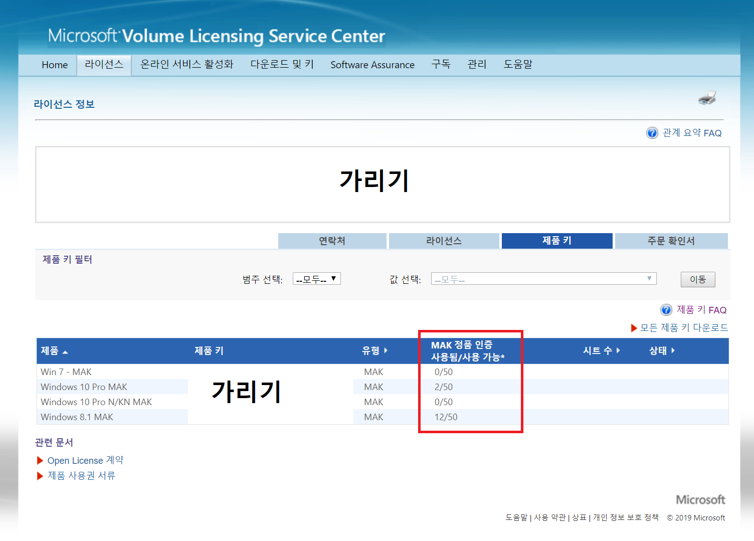Click the 상표 footer link
The width and height of the screenshot is (754, 541).
579,517
